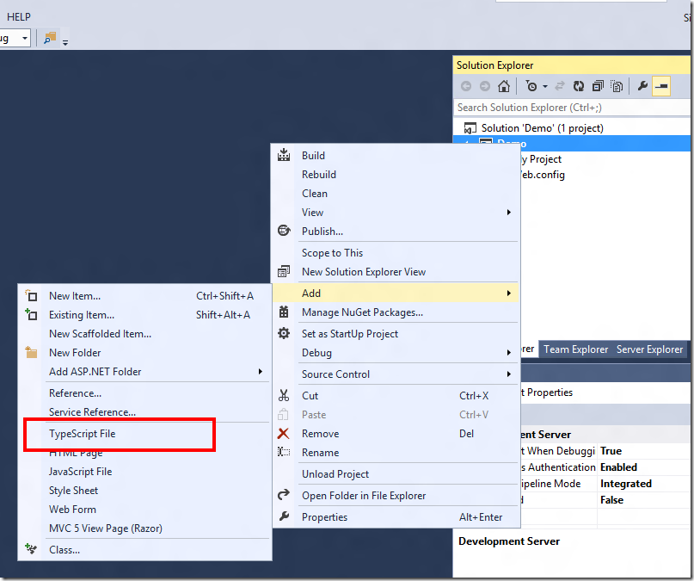Click the Back navigation arrow in Solution Explorer

tap(464, 86)
